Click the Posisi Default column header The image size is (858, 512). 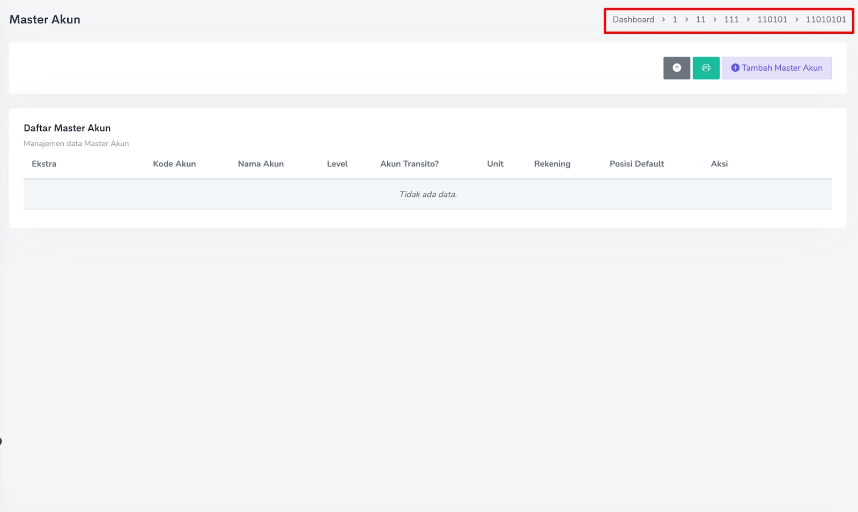[637, 164]
